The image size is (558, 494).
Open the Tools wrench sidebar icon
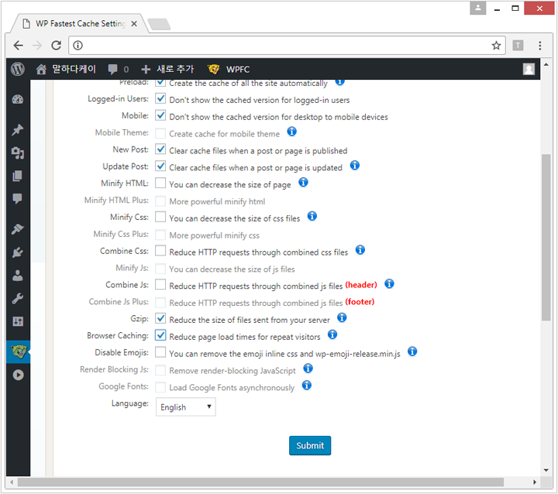pos(18,299)
